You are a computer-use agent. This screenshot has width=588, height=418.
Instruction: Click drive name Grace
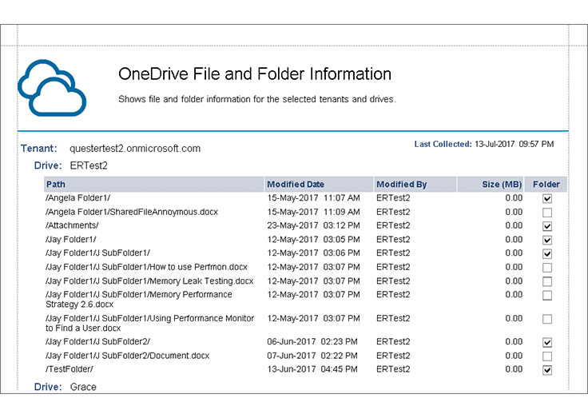point(83,387)
